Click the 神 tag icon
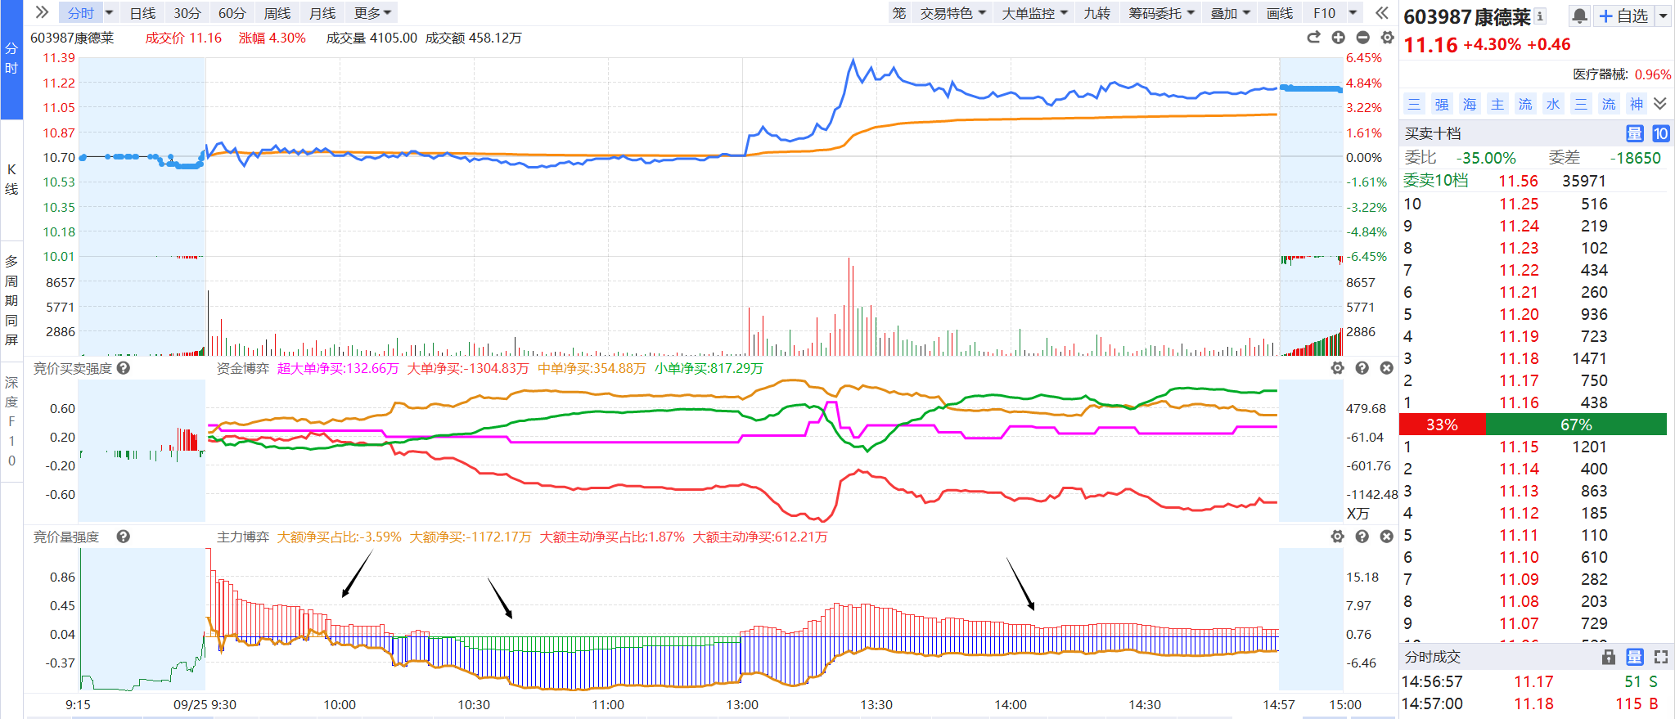 point(1637,104)
